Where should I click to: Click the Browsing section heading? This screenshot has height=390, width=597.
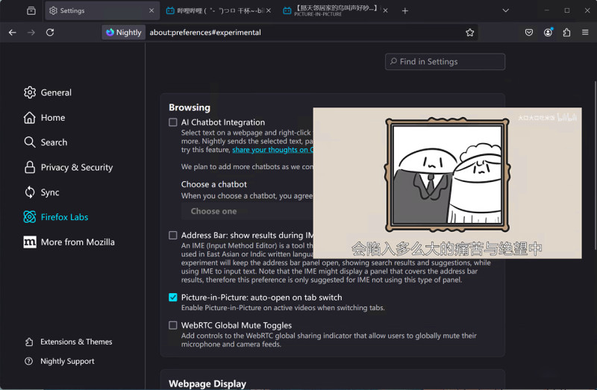pos(190,107)
